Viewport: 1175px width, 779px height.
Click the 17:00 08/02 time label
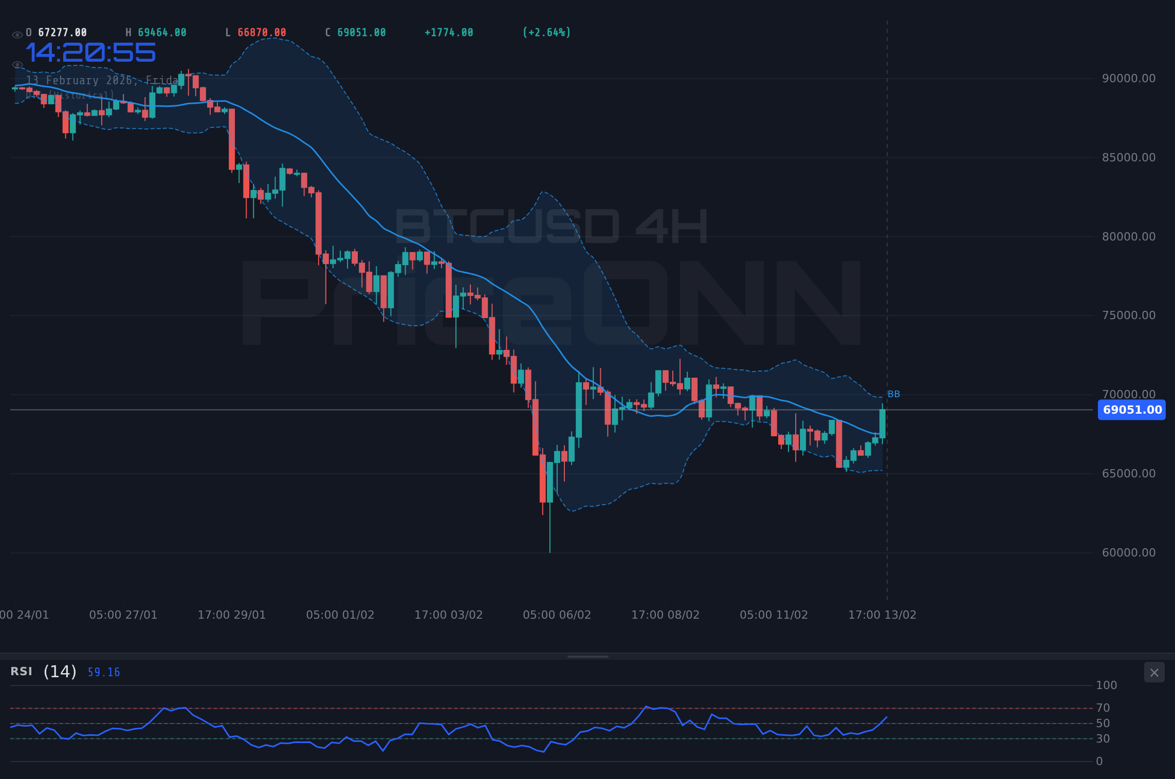point(666,615)
